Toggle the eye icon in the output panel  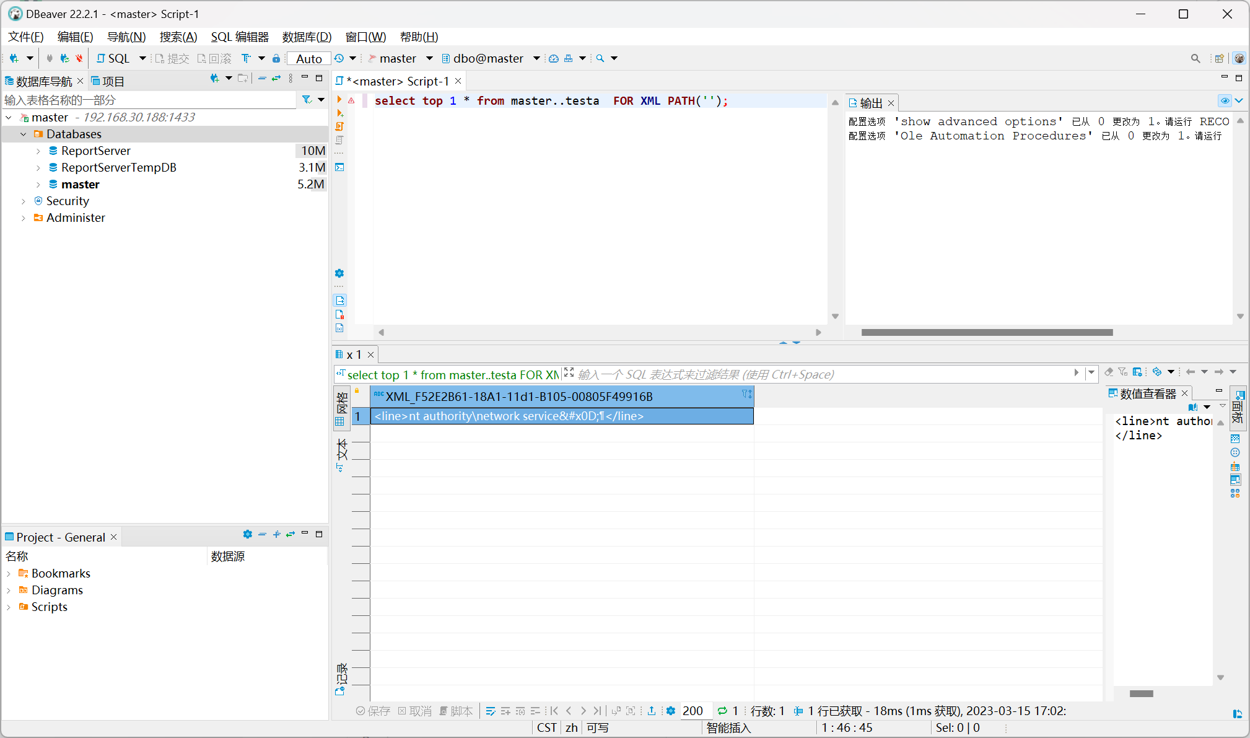1225,100
